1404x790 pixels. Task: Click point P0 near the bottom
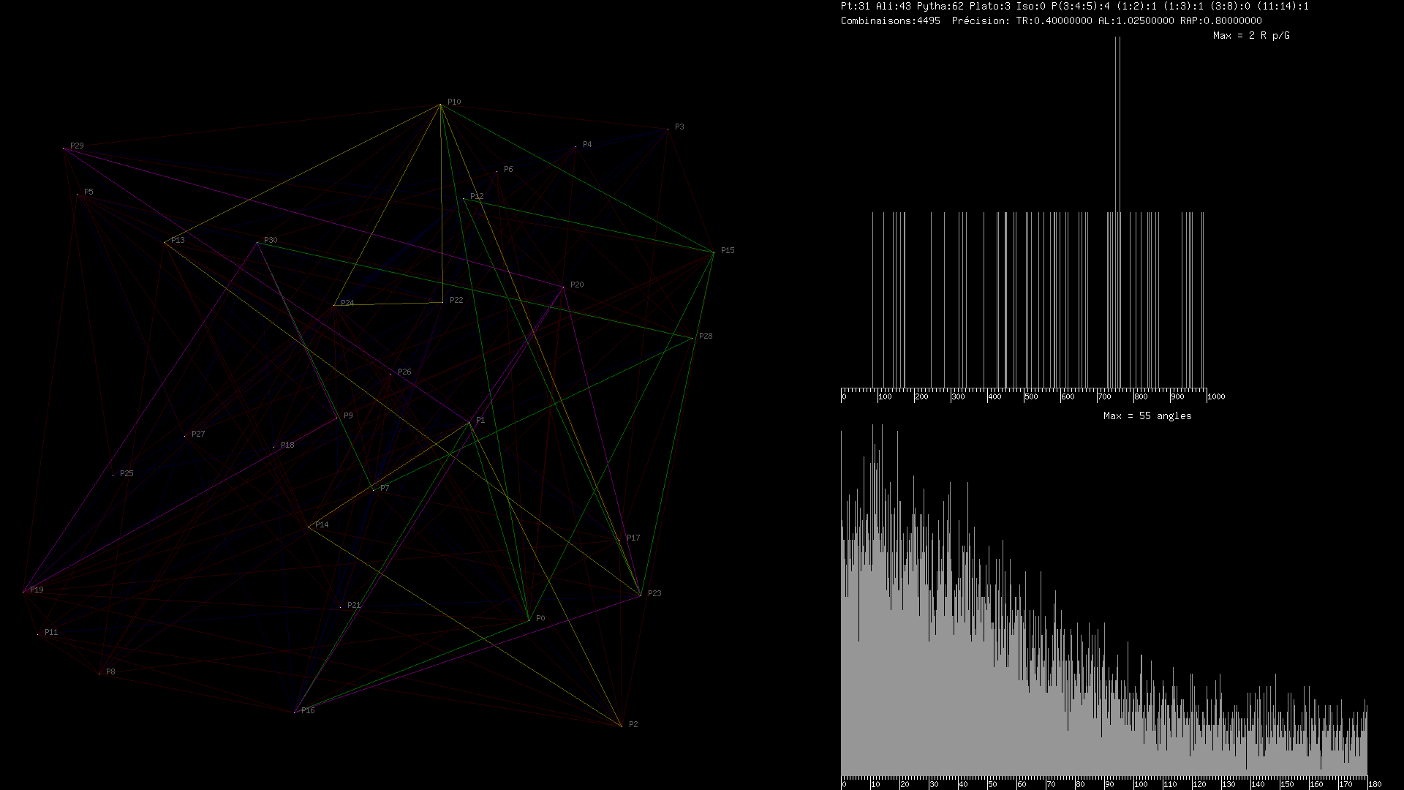click(x=529, y=620)
